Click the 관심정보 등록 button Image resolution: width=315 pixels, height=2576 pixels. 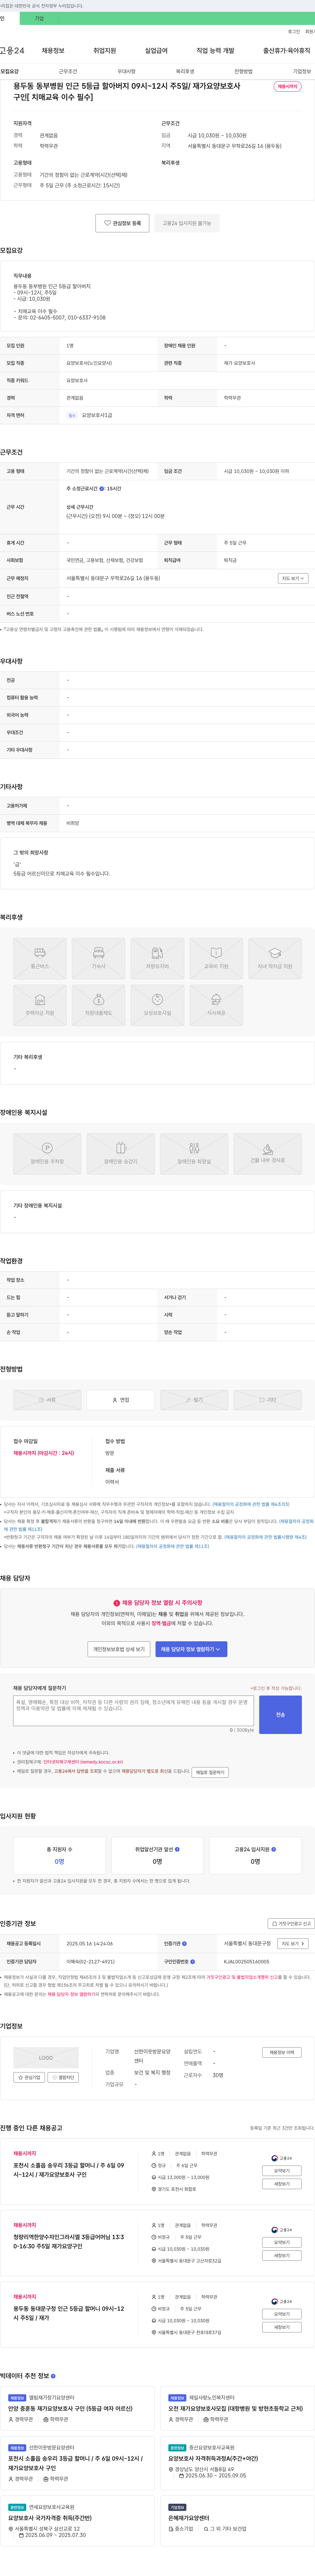pos(123,223)
